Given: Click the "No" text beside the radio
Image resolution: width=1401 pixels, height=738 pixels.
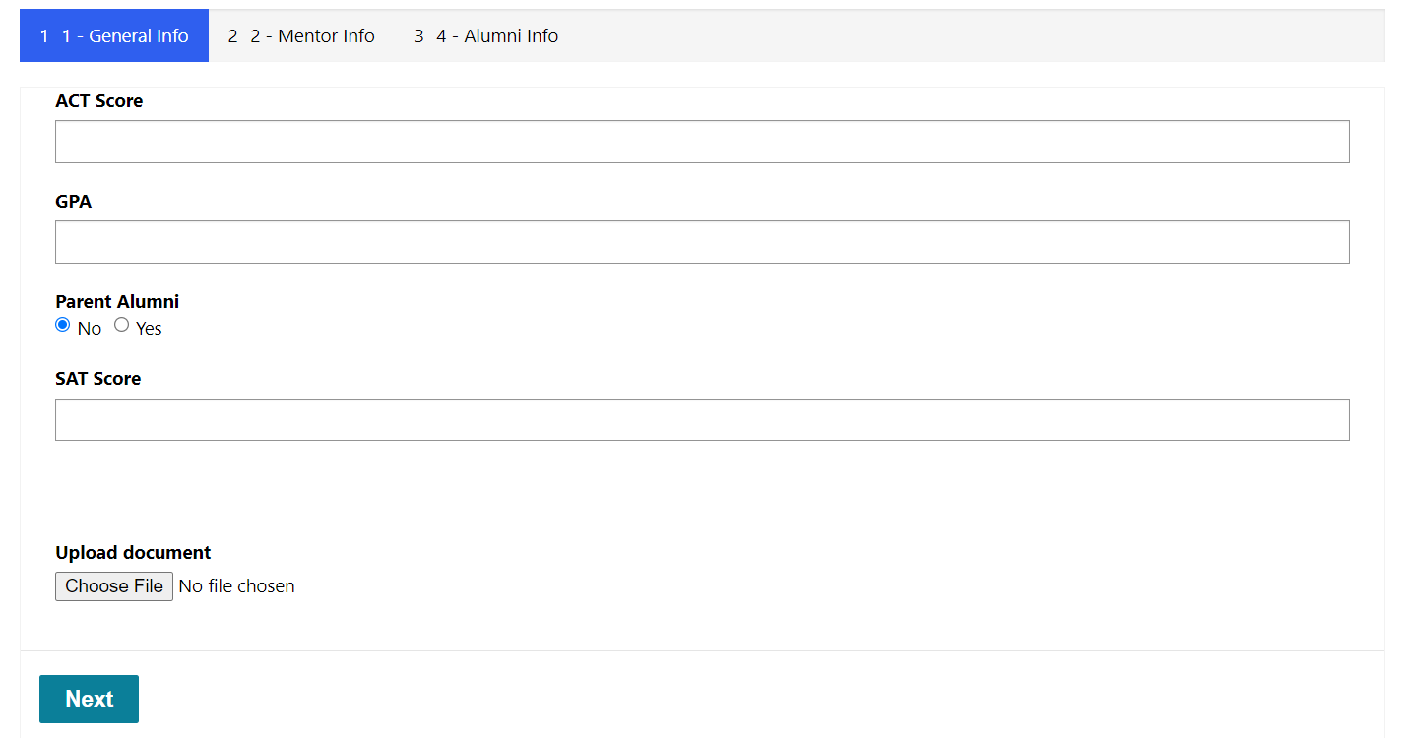Looking at the screenshot, I should click(90, 329).
